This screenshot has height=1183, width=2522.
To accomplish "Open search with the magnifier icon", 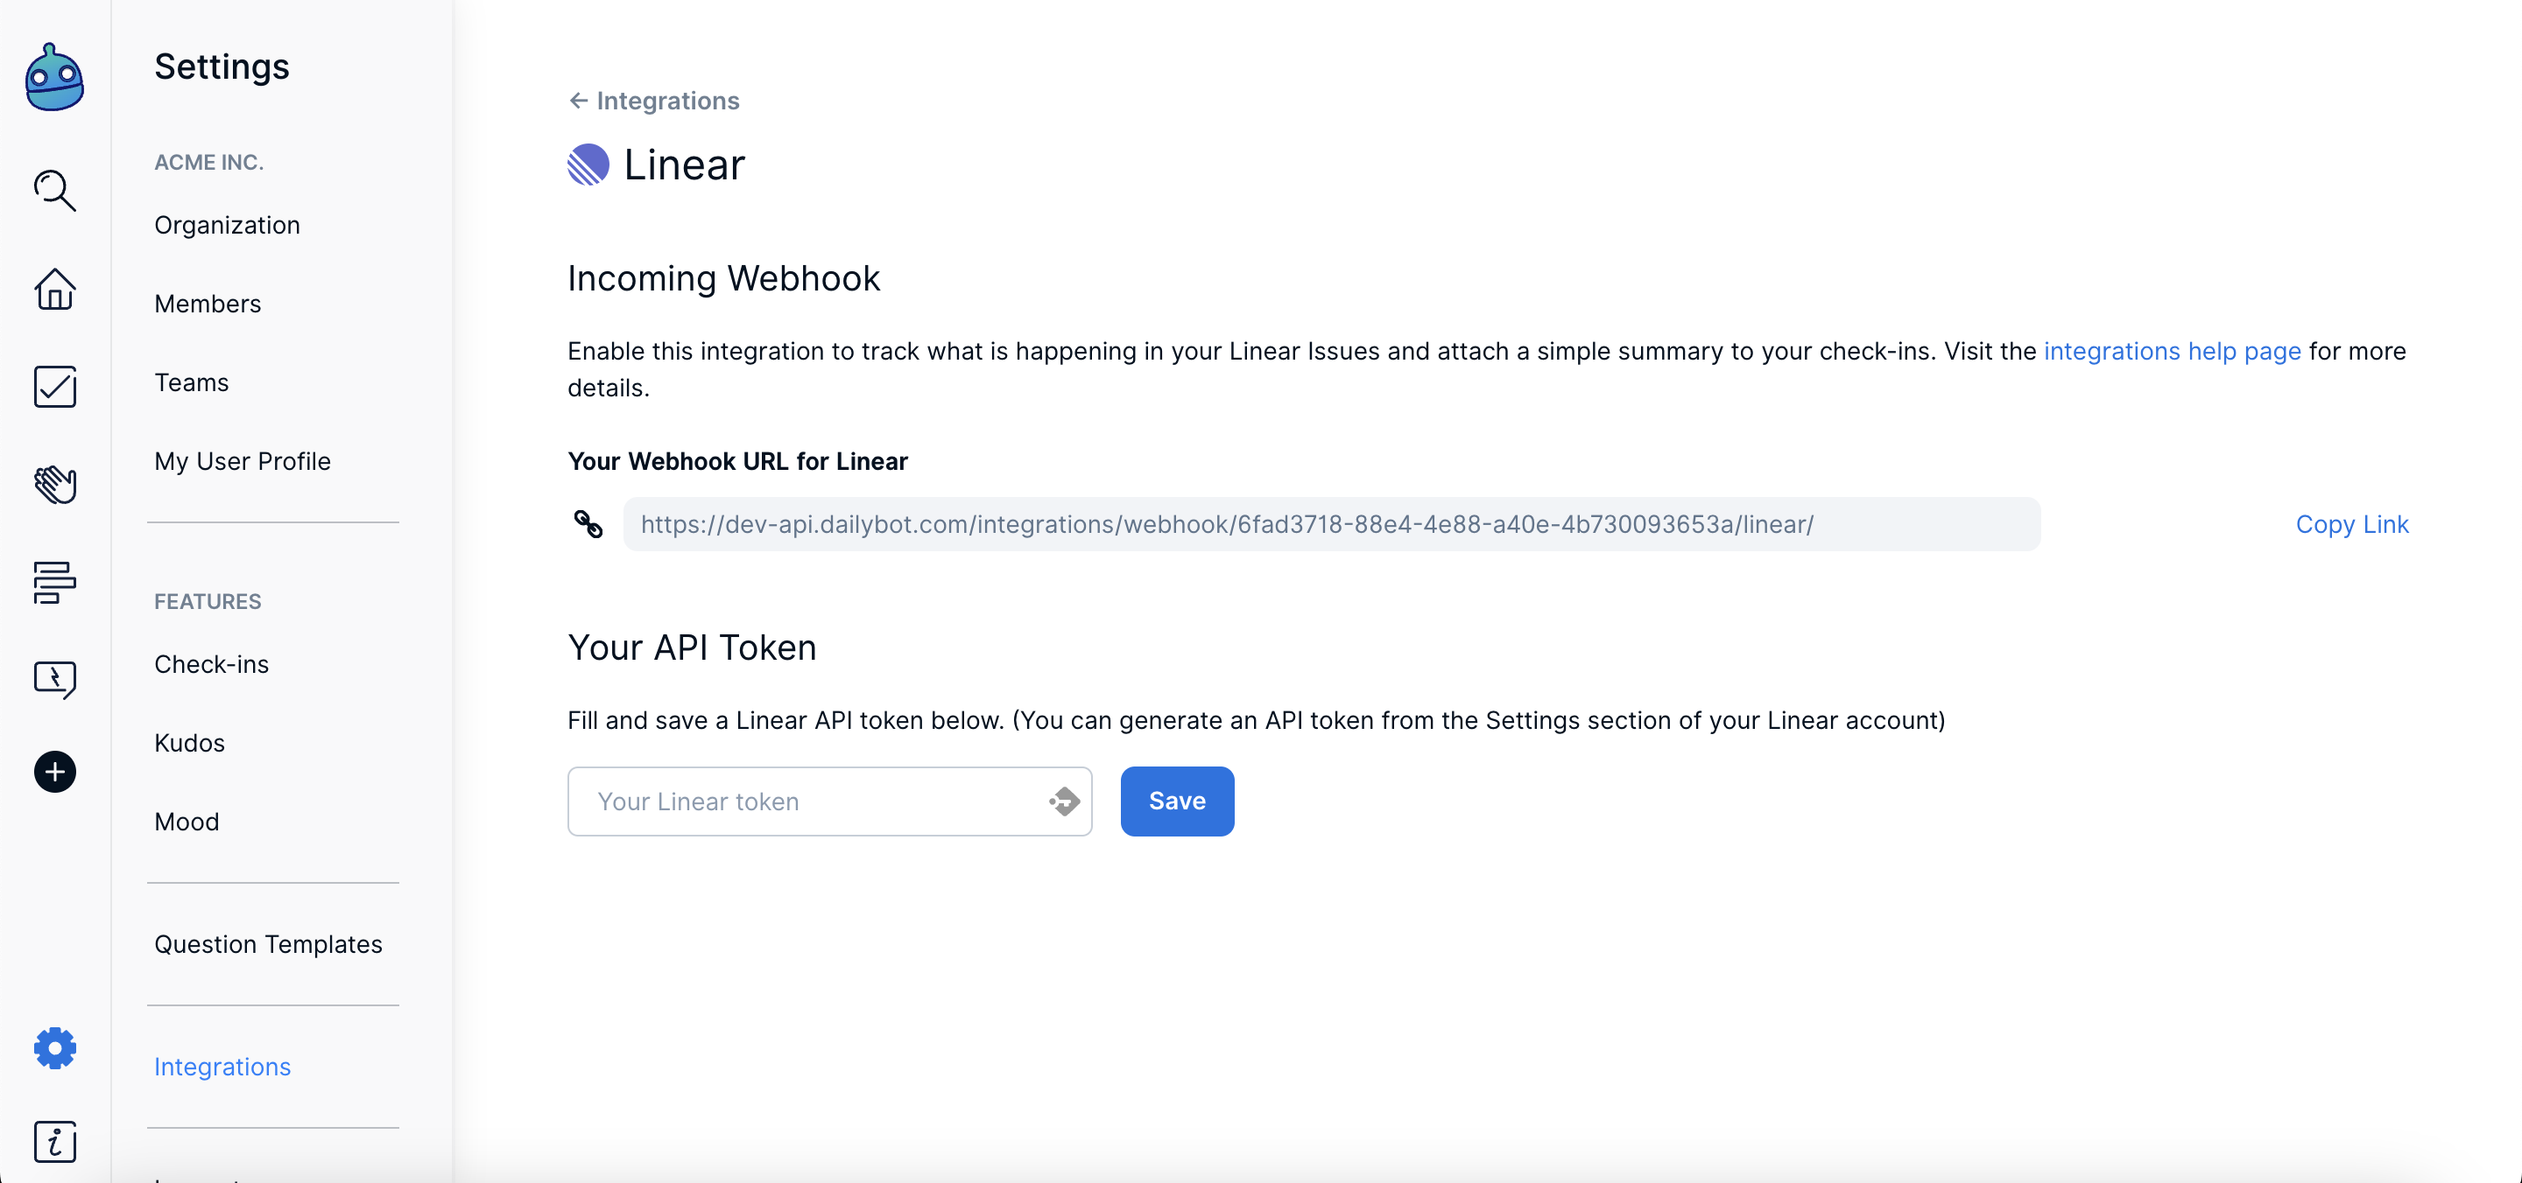I will [55, 191].
